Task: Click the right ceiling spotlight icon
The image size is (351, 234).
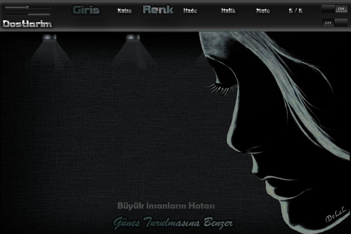Action: tap(133, 37)
